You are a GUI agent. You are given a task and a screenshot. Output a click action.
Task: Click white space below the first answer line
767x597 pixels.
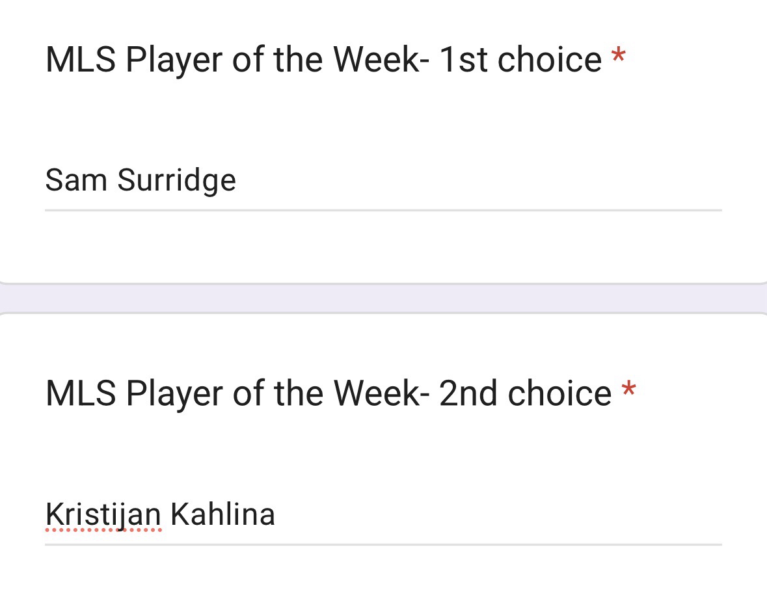[383, 246]
